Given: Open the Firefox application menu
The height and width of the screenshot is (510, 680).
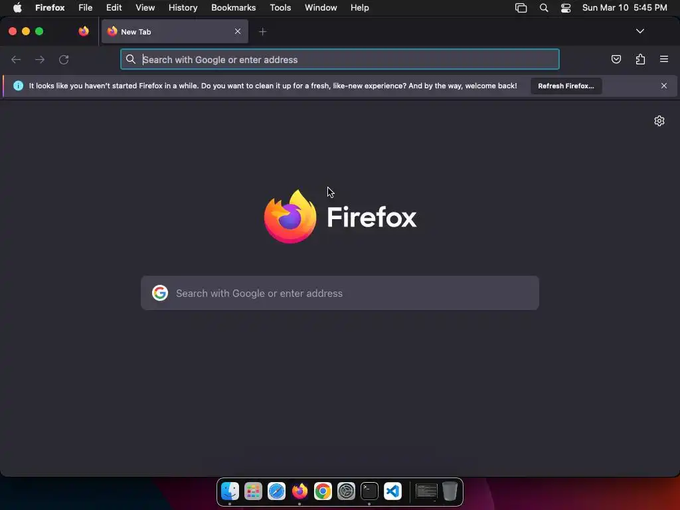Looking at the screenshot, I should click(50, 8).
